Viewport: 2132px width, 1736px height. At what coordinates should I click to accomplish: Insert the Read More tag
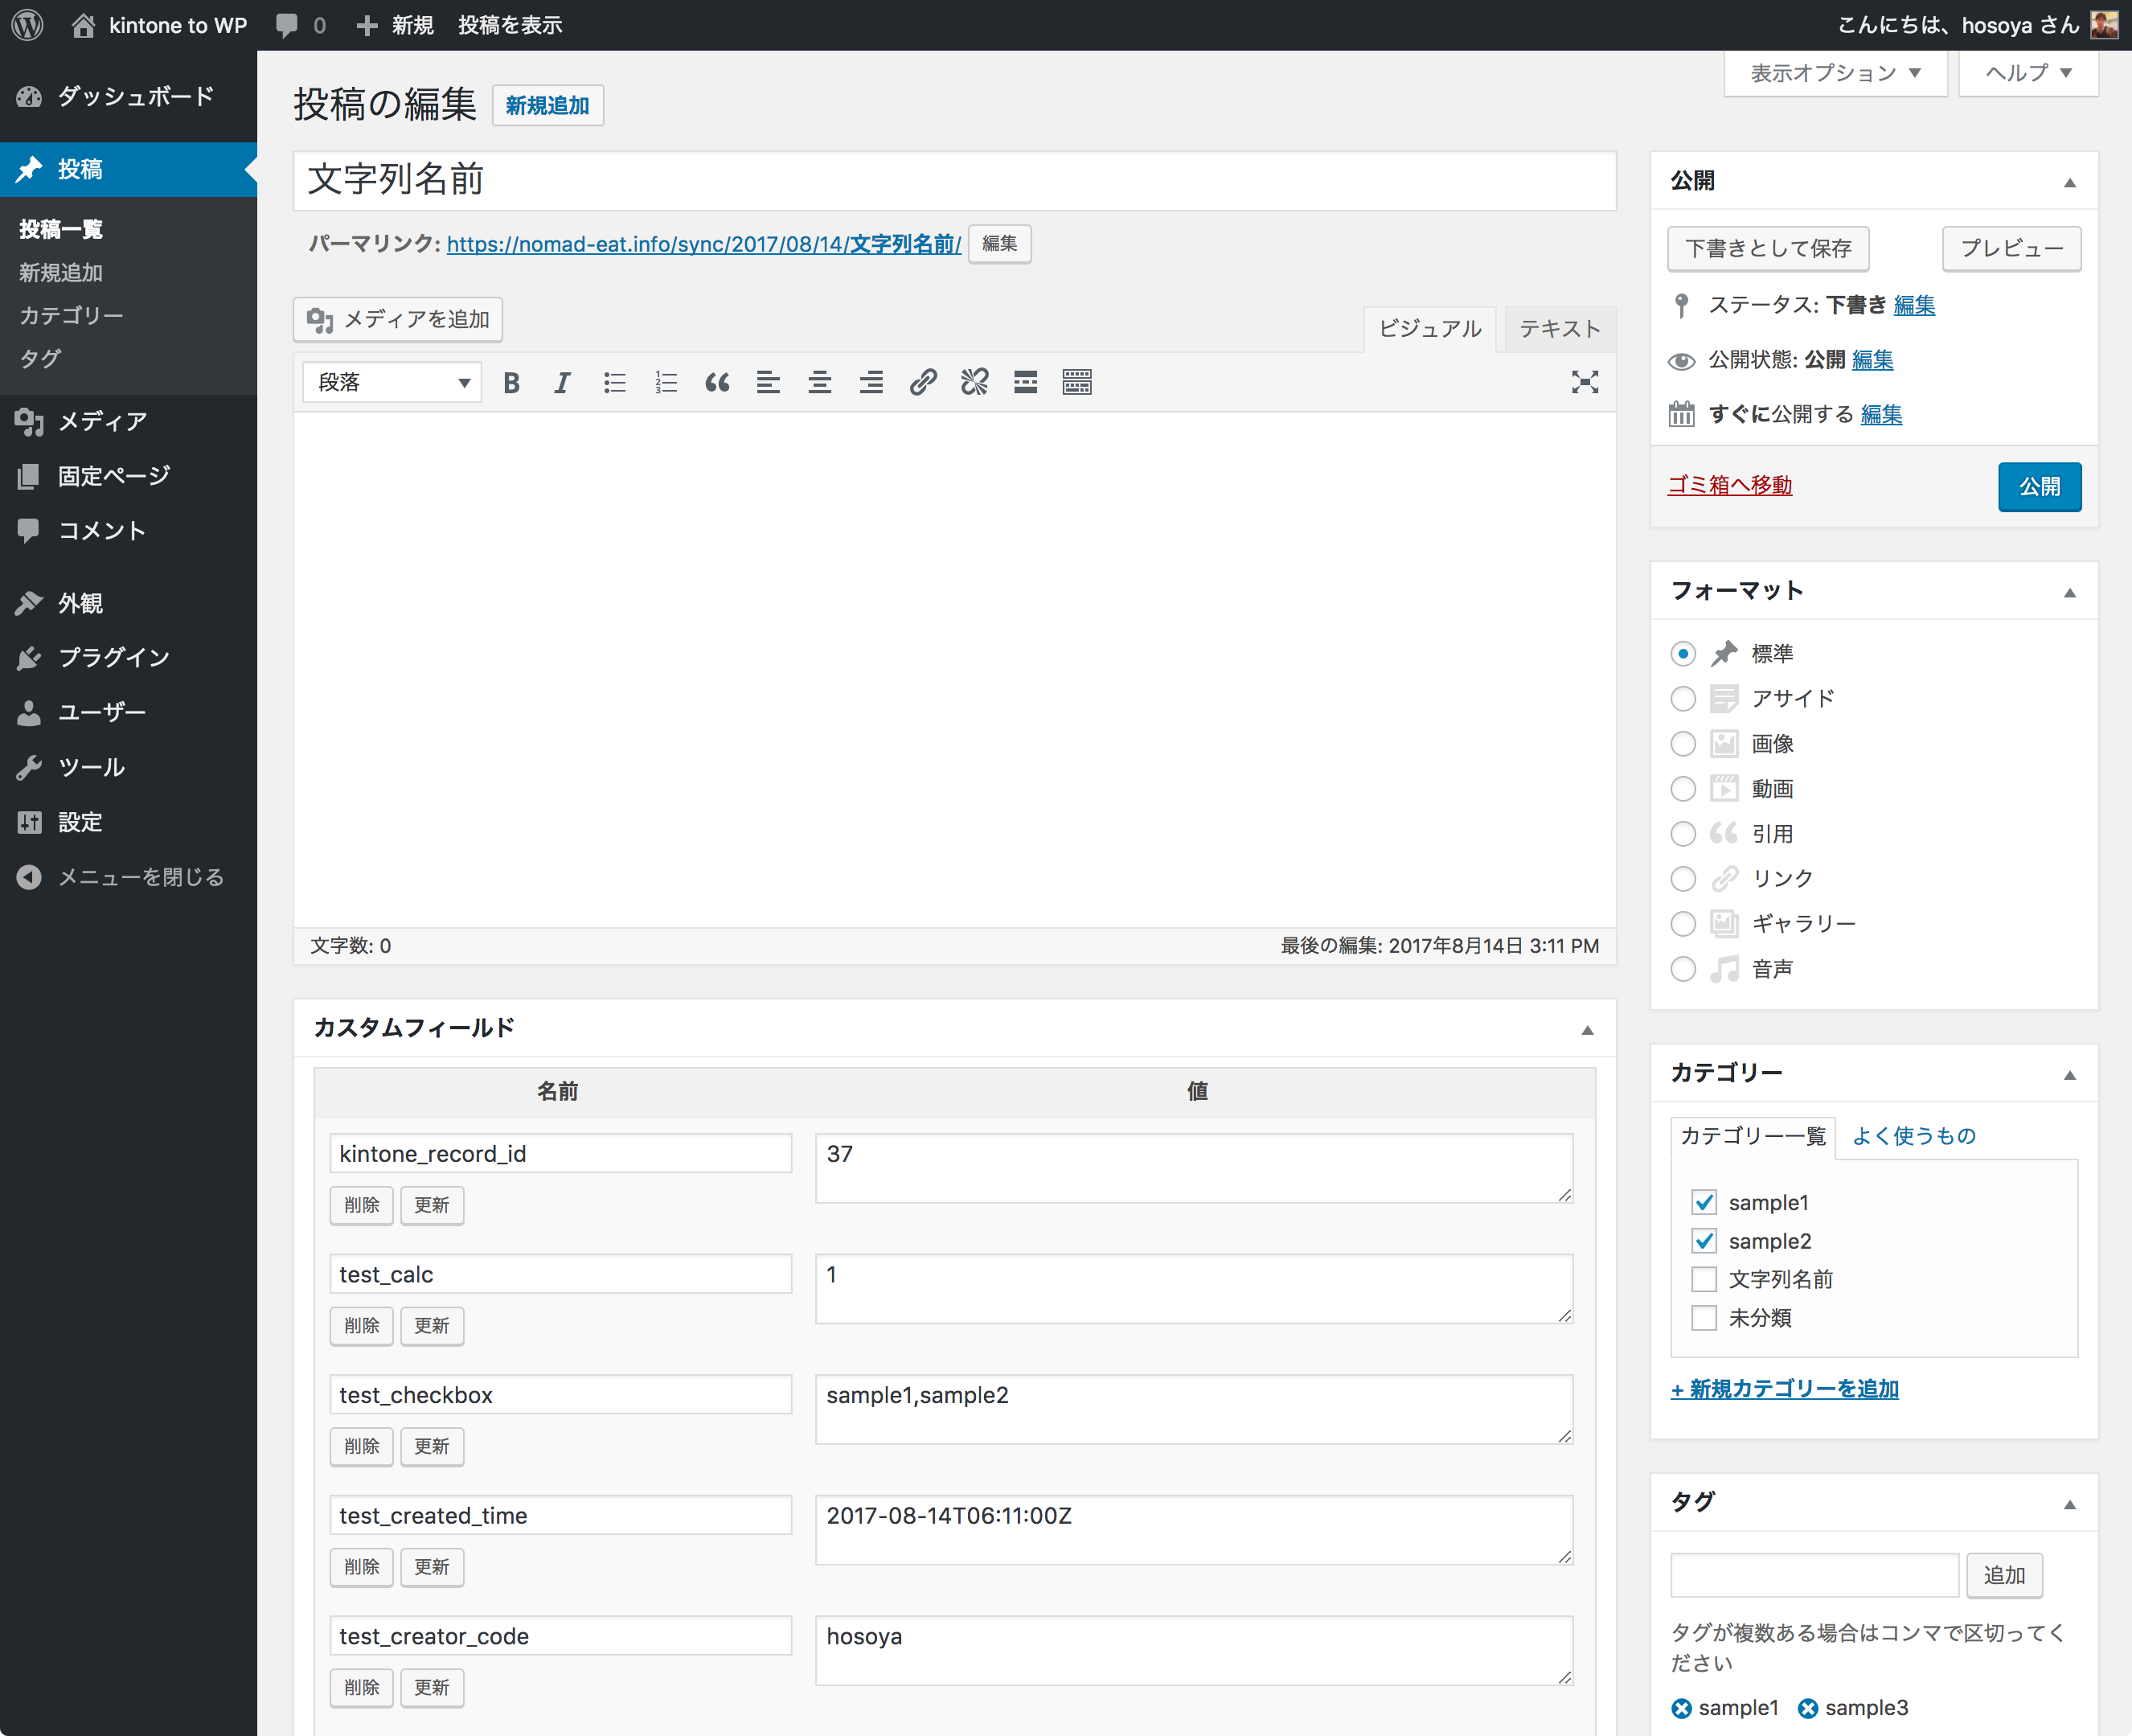[x=1026, y=382]
